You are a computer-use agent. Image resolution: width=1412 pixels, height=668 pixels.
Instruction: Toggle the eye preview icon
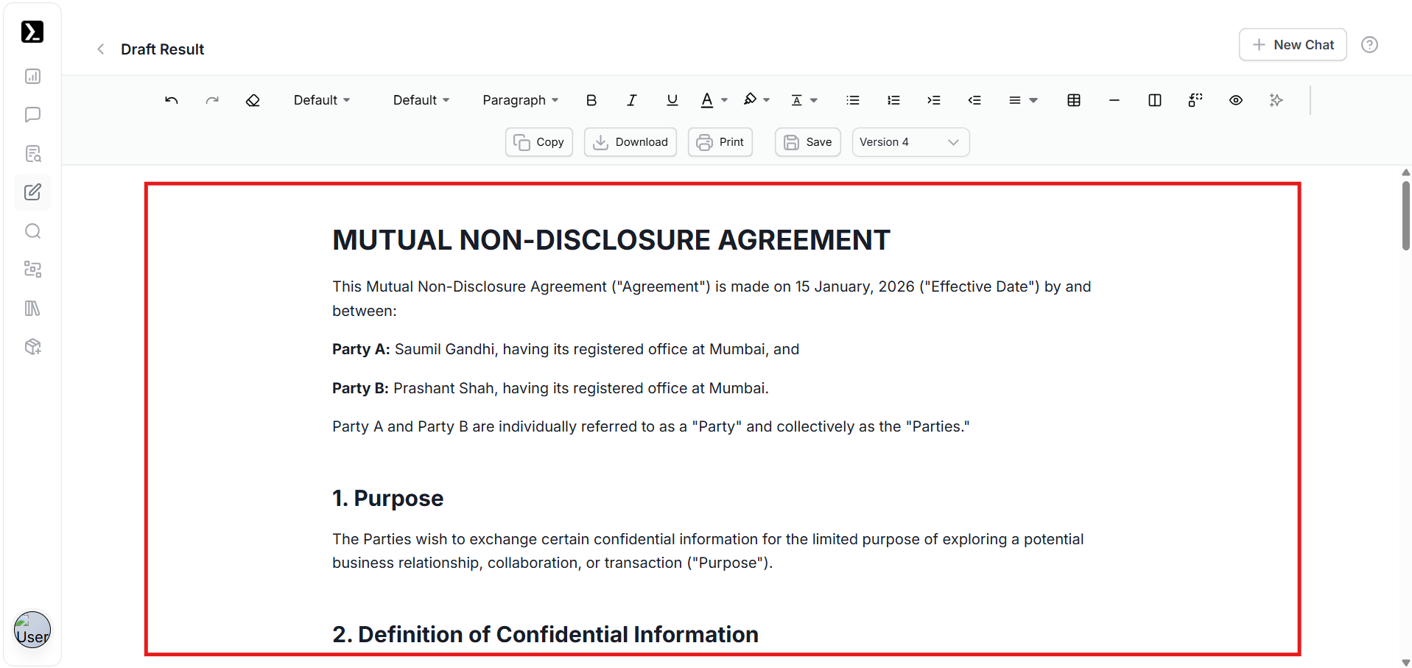pos(1235,100)
